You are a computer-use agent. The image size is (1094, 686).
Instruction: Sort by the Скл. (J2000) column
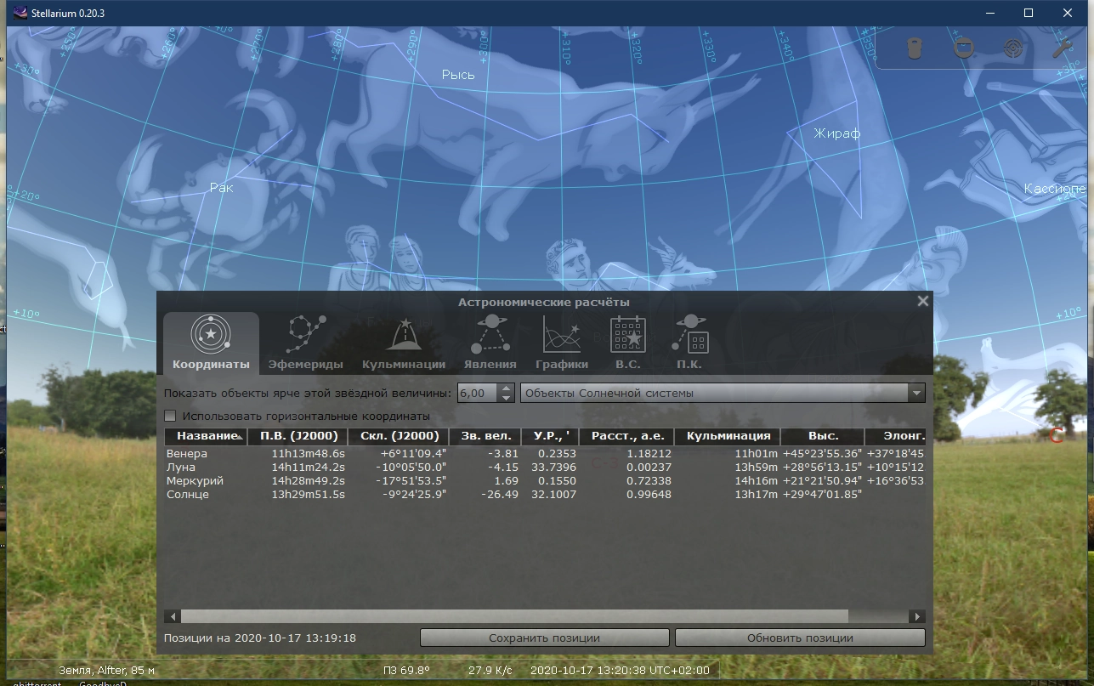pyautogui.click(x=400, y=436)
